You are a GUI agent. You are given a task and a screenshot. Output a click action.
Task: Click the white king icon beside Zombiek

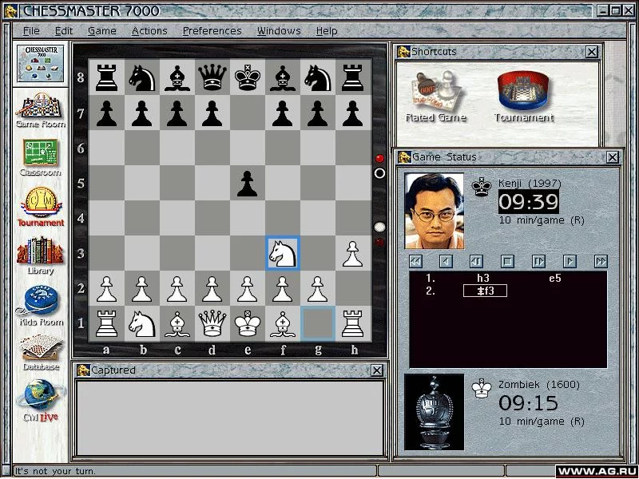click(x=482, y=388)
